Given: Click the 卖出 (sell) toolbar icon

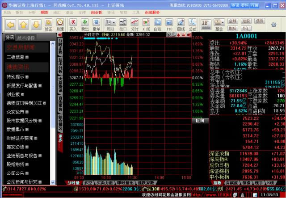Looking at the screenshot, I should point(84,23).
